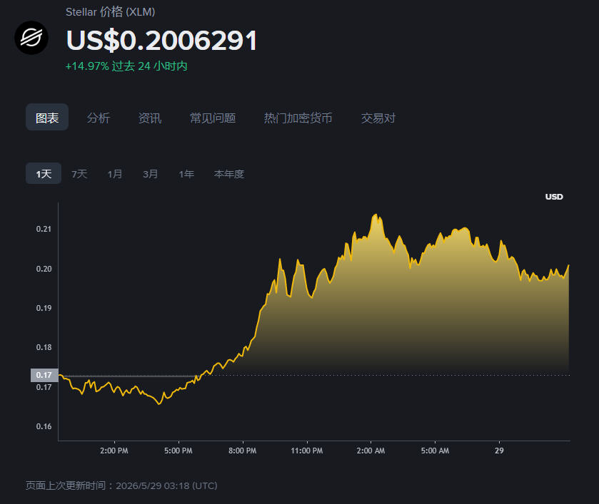Image resolution: width=599 pixels, height=504 pixels.
Task: Click the Stellar XLM logo icon
Action: pos(31,37)
